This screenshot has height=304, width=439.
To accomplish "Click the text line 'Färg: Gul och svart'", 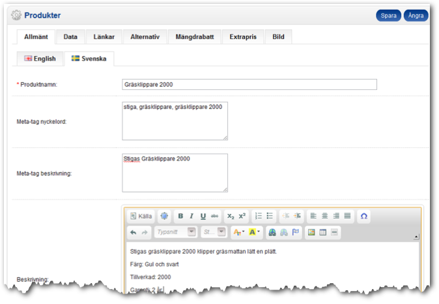I will 154,264.
